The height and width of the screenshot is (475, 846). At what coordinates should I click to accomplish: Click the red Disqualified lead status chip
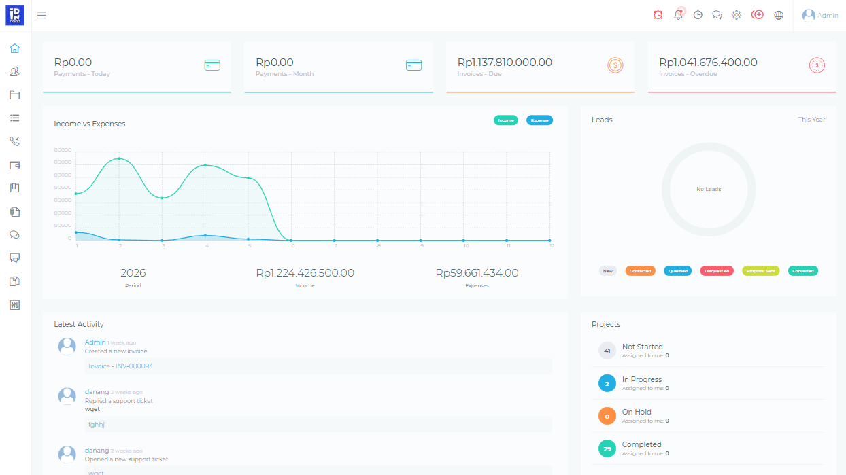click(x=717, y=271)
